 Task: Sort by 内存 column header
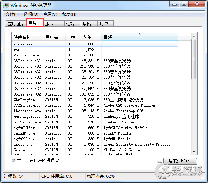click(89, 37)
